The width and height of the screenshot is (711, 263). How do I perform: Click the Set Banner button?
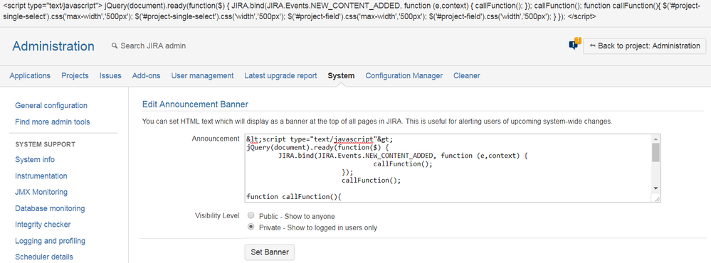click(269, 252)
